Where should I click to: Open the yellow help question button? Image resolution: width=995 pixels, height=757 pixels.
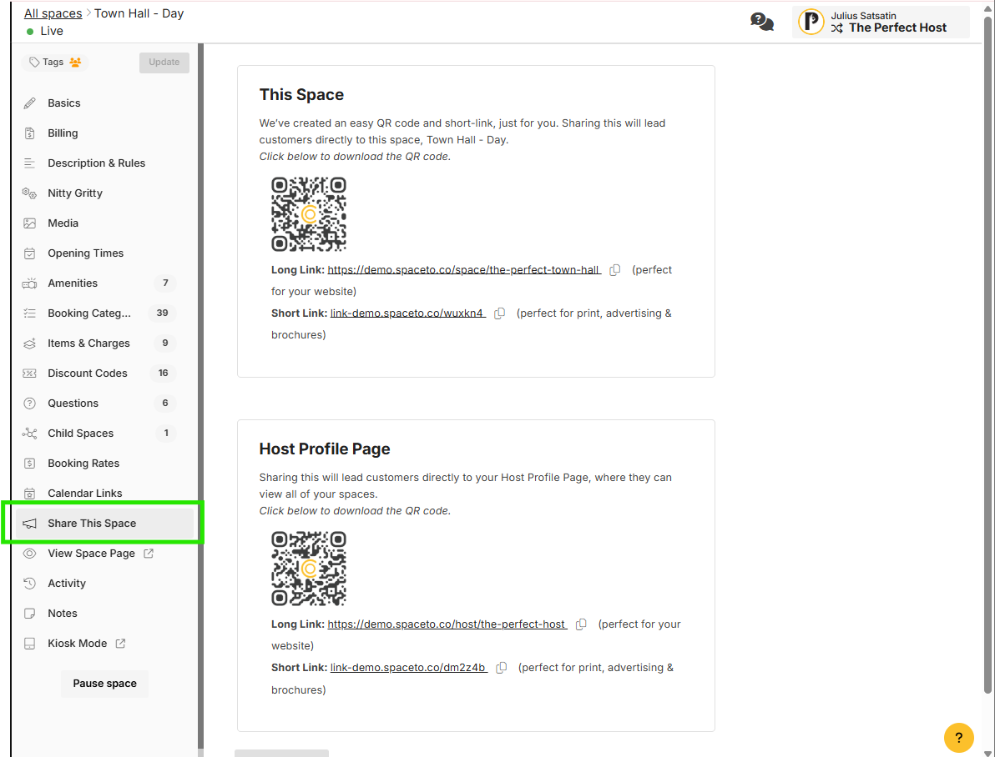click(959, 737)
